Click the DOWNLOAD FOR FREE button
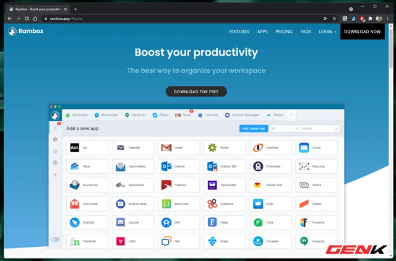The height and width of the screenshot is (261, 396). (x=196, y=92)
